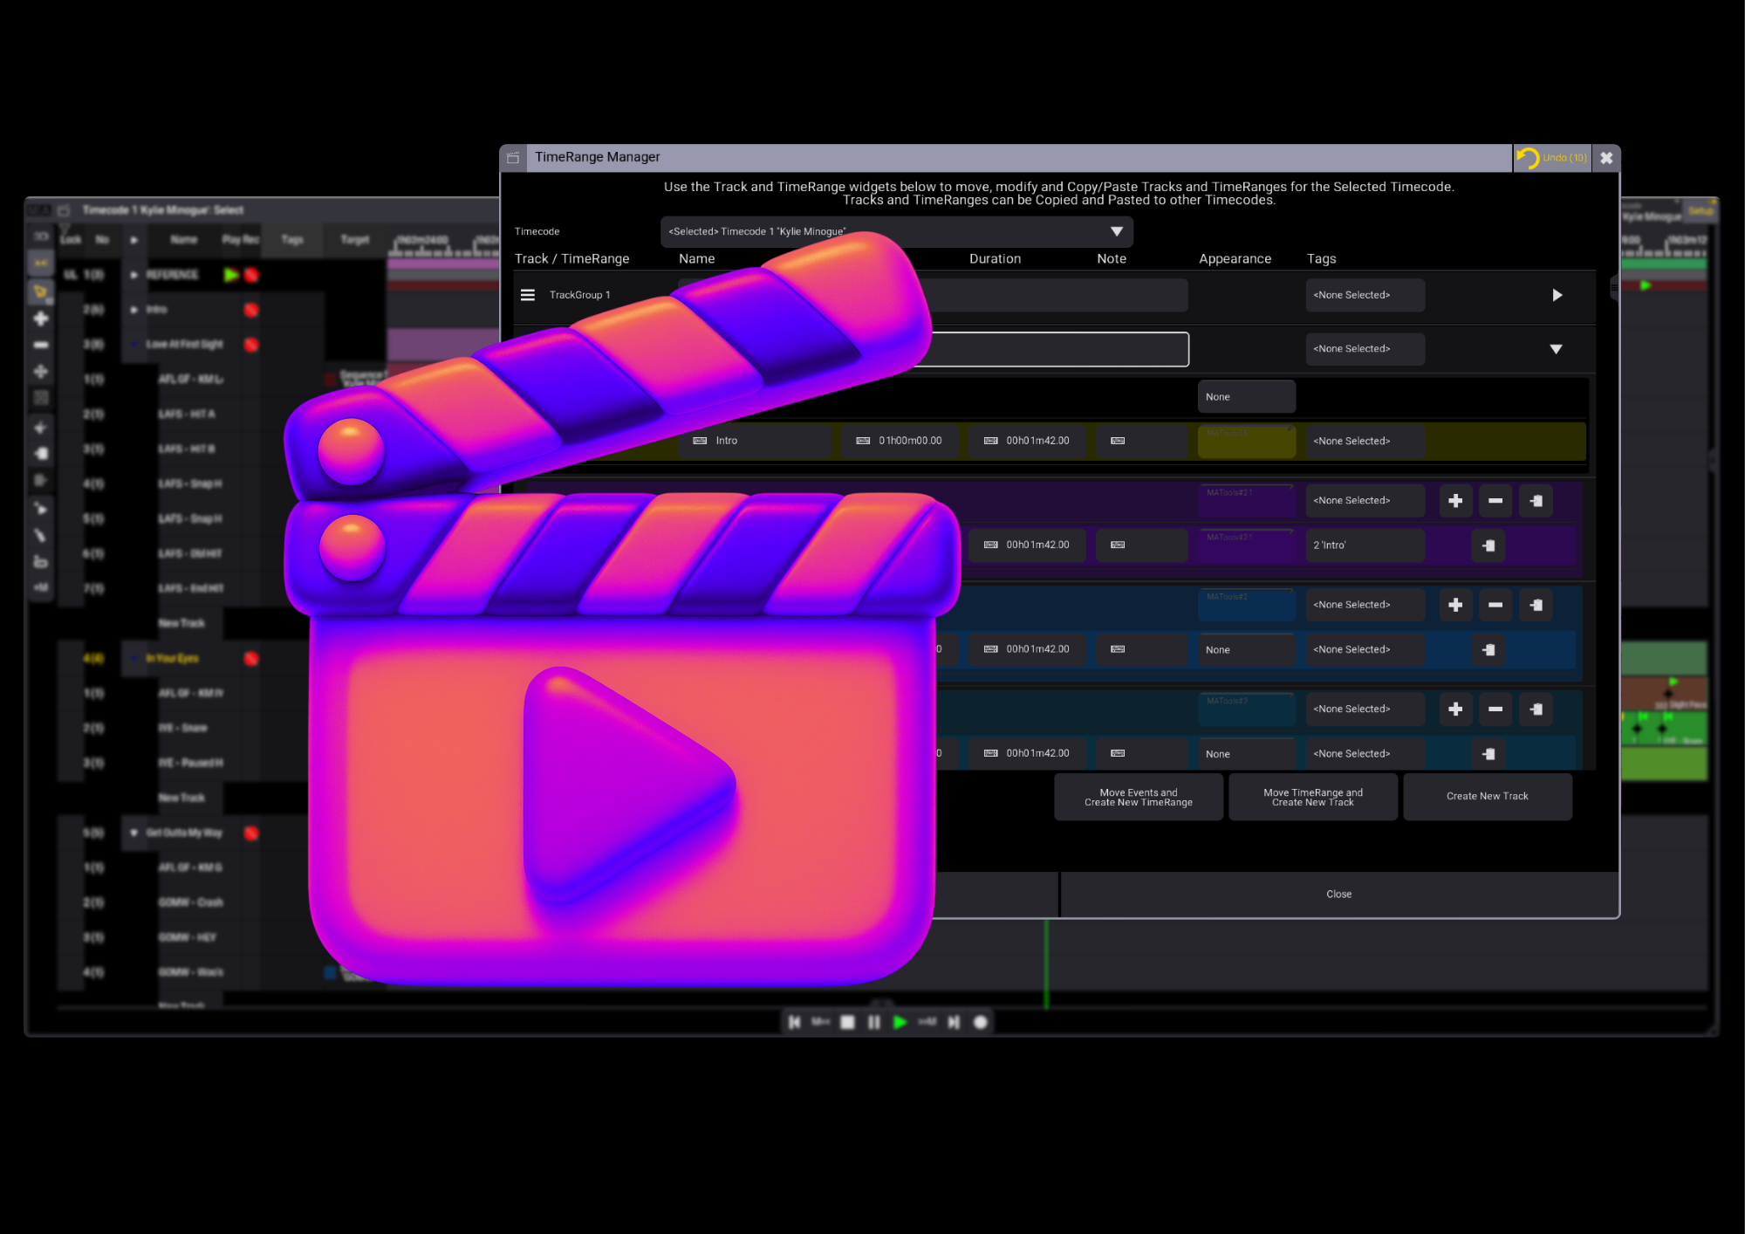Click Undo (10) in TimeRange Manager title bar
Image resolution: width=1745 pixels, height=1234 pixels.
[x=1552, y=158]
